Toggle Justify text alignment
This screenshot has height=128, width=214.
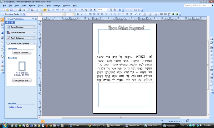(102, 14)
